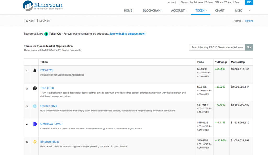Click the Binance price $10.6351
268x155 pixels.
pos(203,140)
